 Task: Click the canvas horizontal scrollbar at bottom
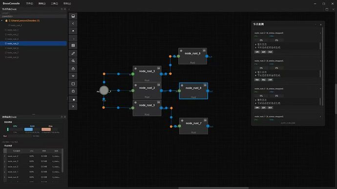click(213, 188)
